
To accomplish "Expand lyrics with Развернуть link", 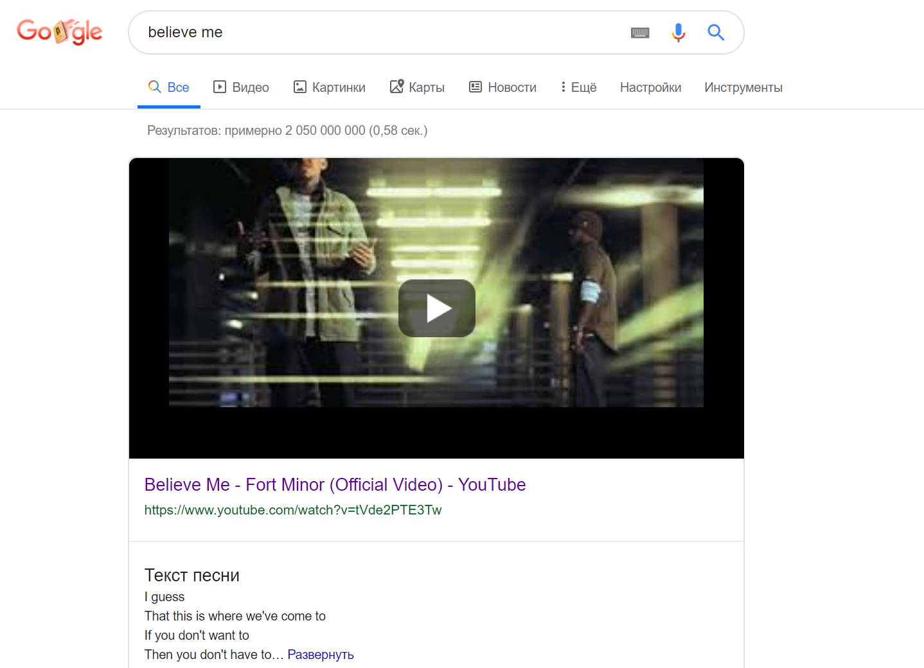I will tap(321, 655).
